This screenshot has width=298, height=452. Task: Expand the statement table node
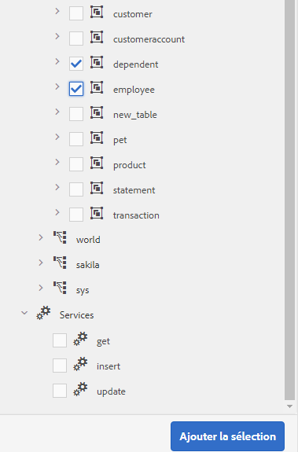[57, 187]
